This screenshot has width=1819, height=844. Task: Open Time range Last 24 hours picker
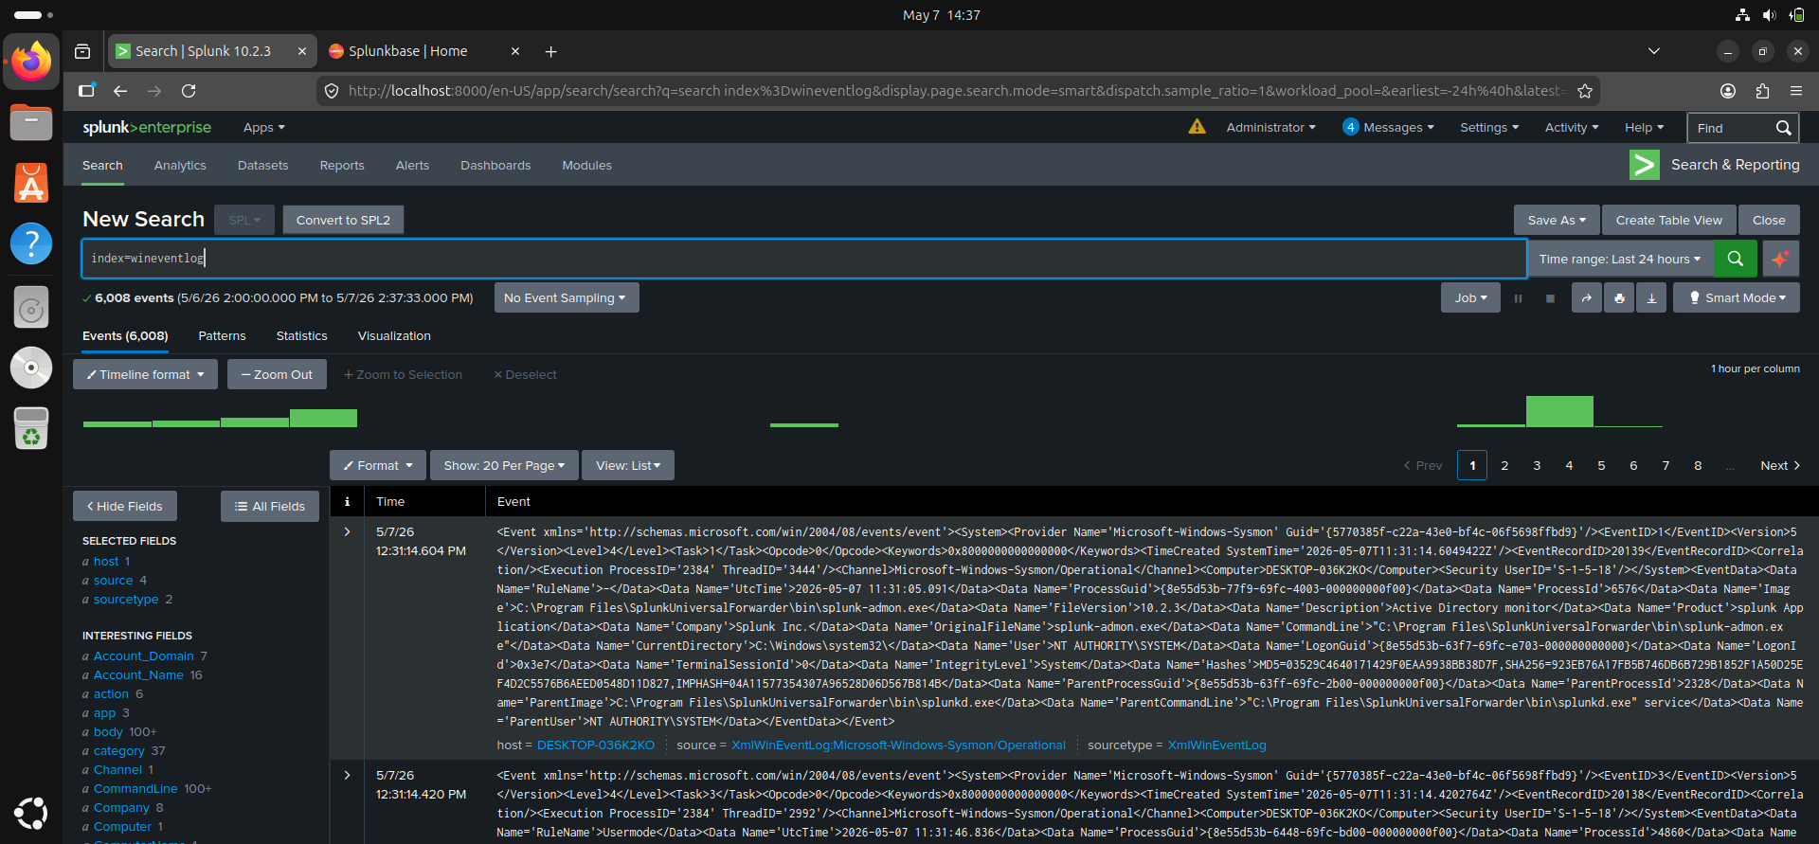coord(1620,259)
